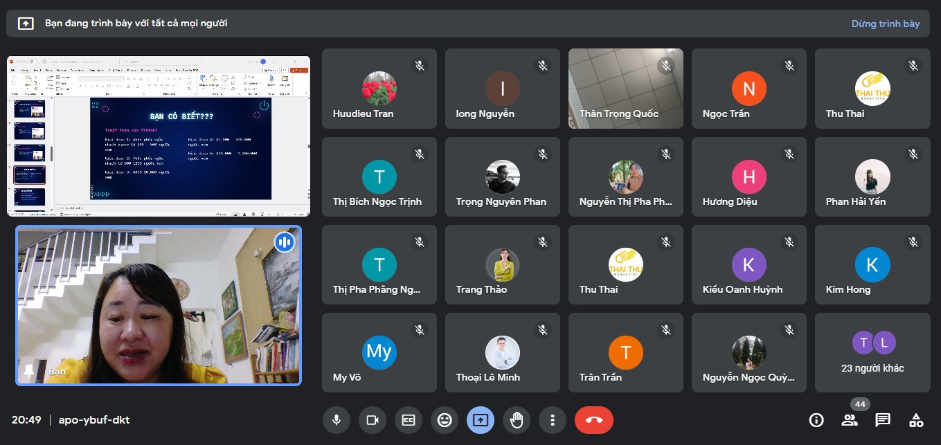The height and width of the screenshot is (445, 941).
Task: Open the emoji reactions picker
Action: 445,420
